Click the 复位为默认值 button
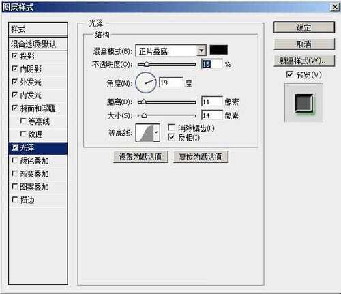Image resolution: width=341 pixels, height=294 pixels. point(201,156)
